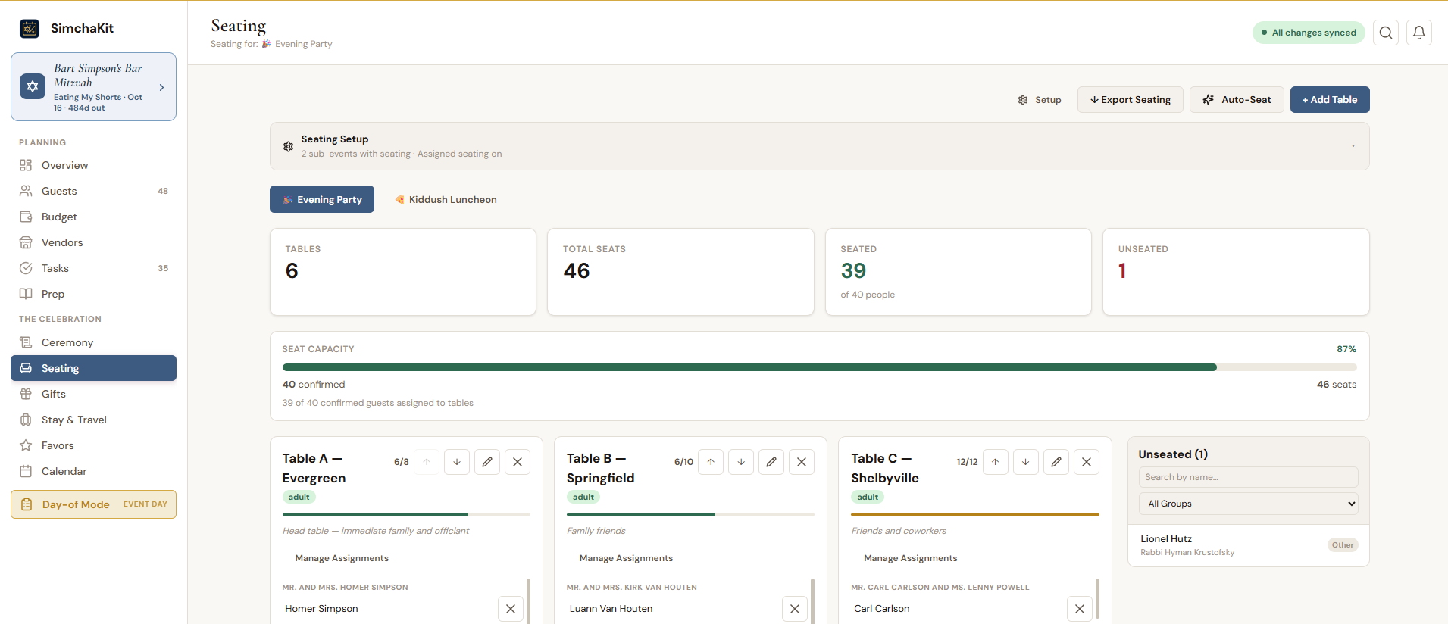The image size is (1448, 624).
Task: Expand the Bart Simpson's Bar Mitzvah event selector
Action: (93, 87)
